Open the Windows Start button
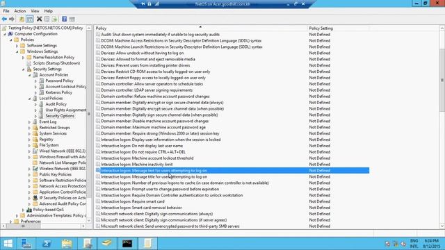Screen dimensions: 445x250 [x=8, y=244]
